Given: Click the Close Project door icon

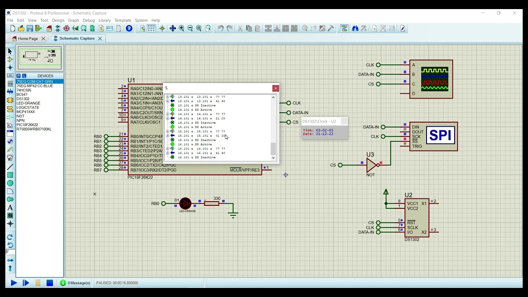Looking at the screenshot, I should [x=38, y=28].
